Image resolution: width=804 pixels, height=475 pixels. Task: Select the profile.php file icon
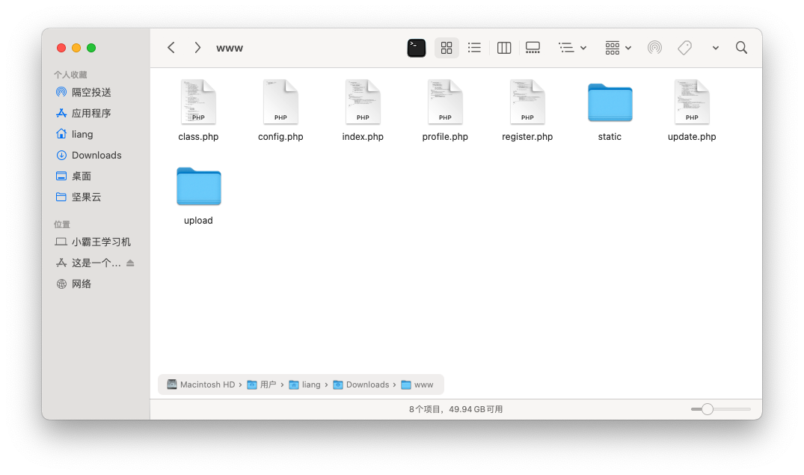pyautogui.click(x=445, y=102)
